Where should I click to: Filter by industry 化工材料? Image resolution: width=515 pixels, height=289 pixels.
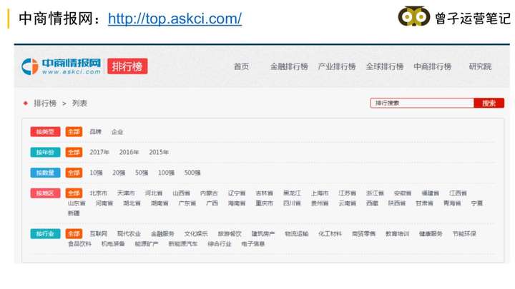(x=330, y=233)
